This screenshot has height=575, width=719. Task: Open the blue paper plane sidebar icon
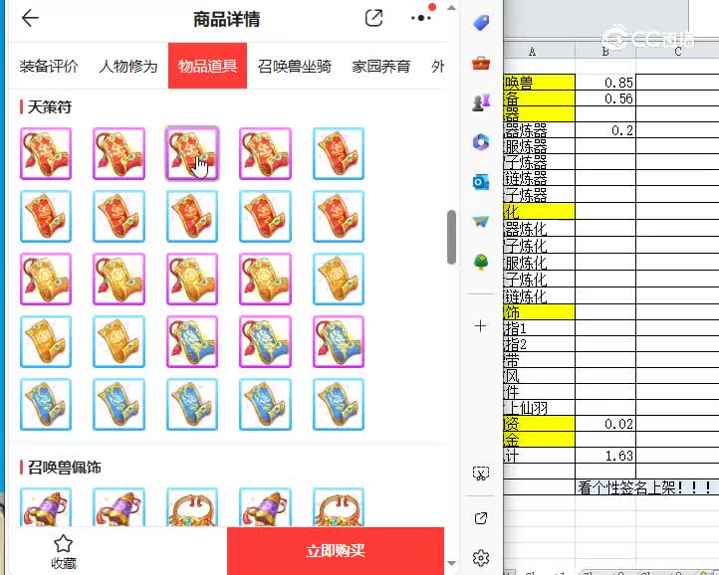point(481,222)
